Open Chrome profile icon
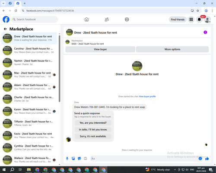Image resolution: width=216 pixels, height=173 pixels. tap(206, 10)
